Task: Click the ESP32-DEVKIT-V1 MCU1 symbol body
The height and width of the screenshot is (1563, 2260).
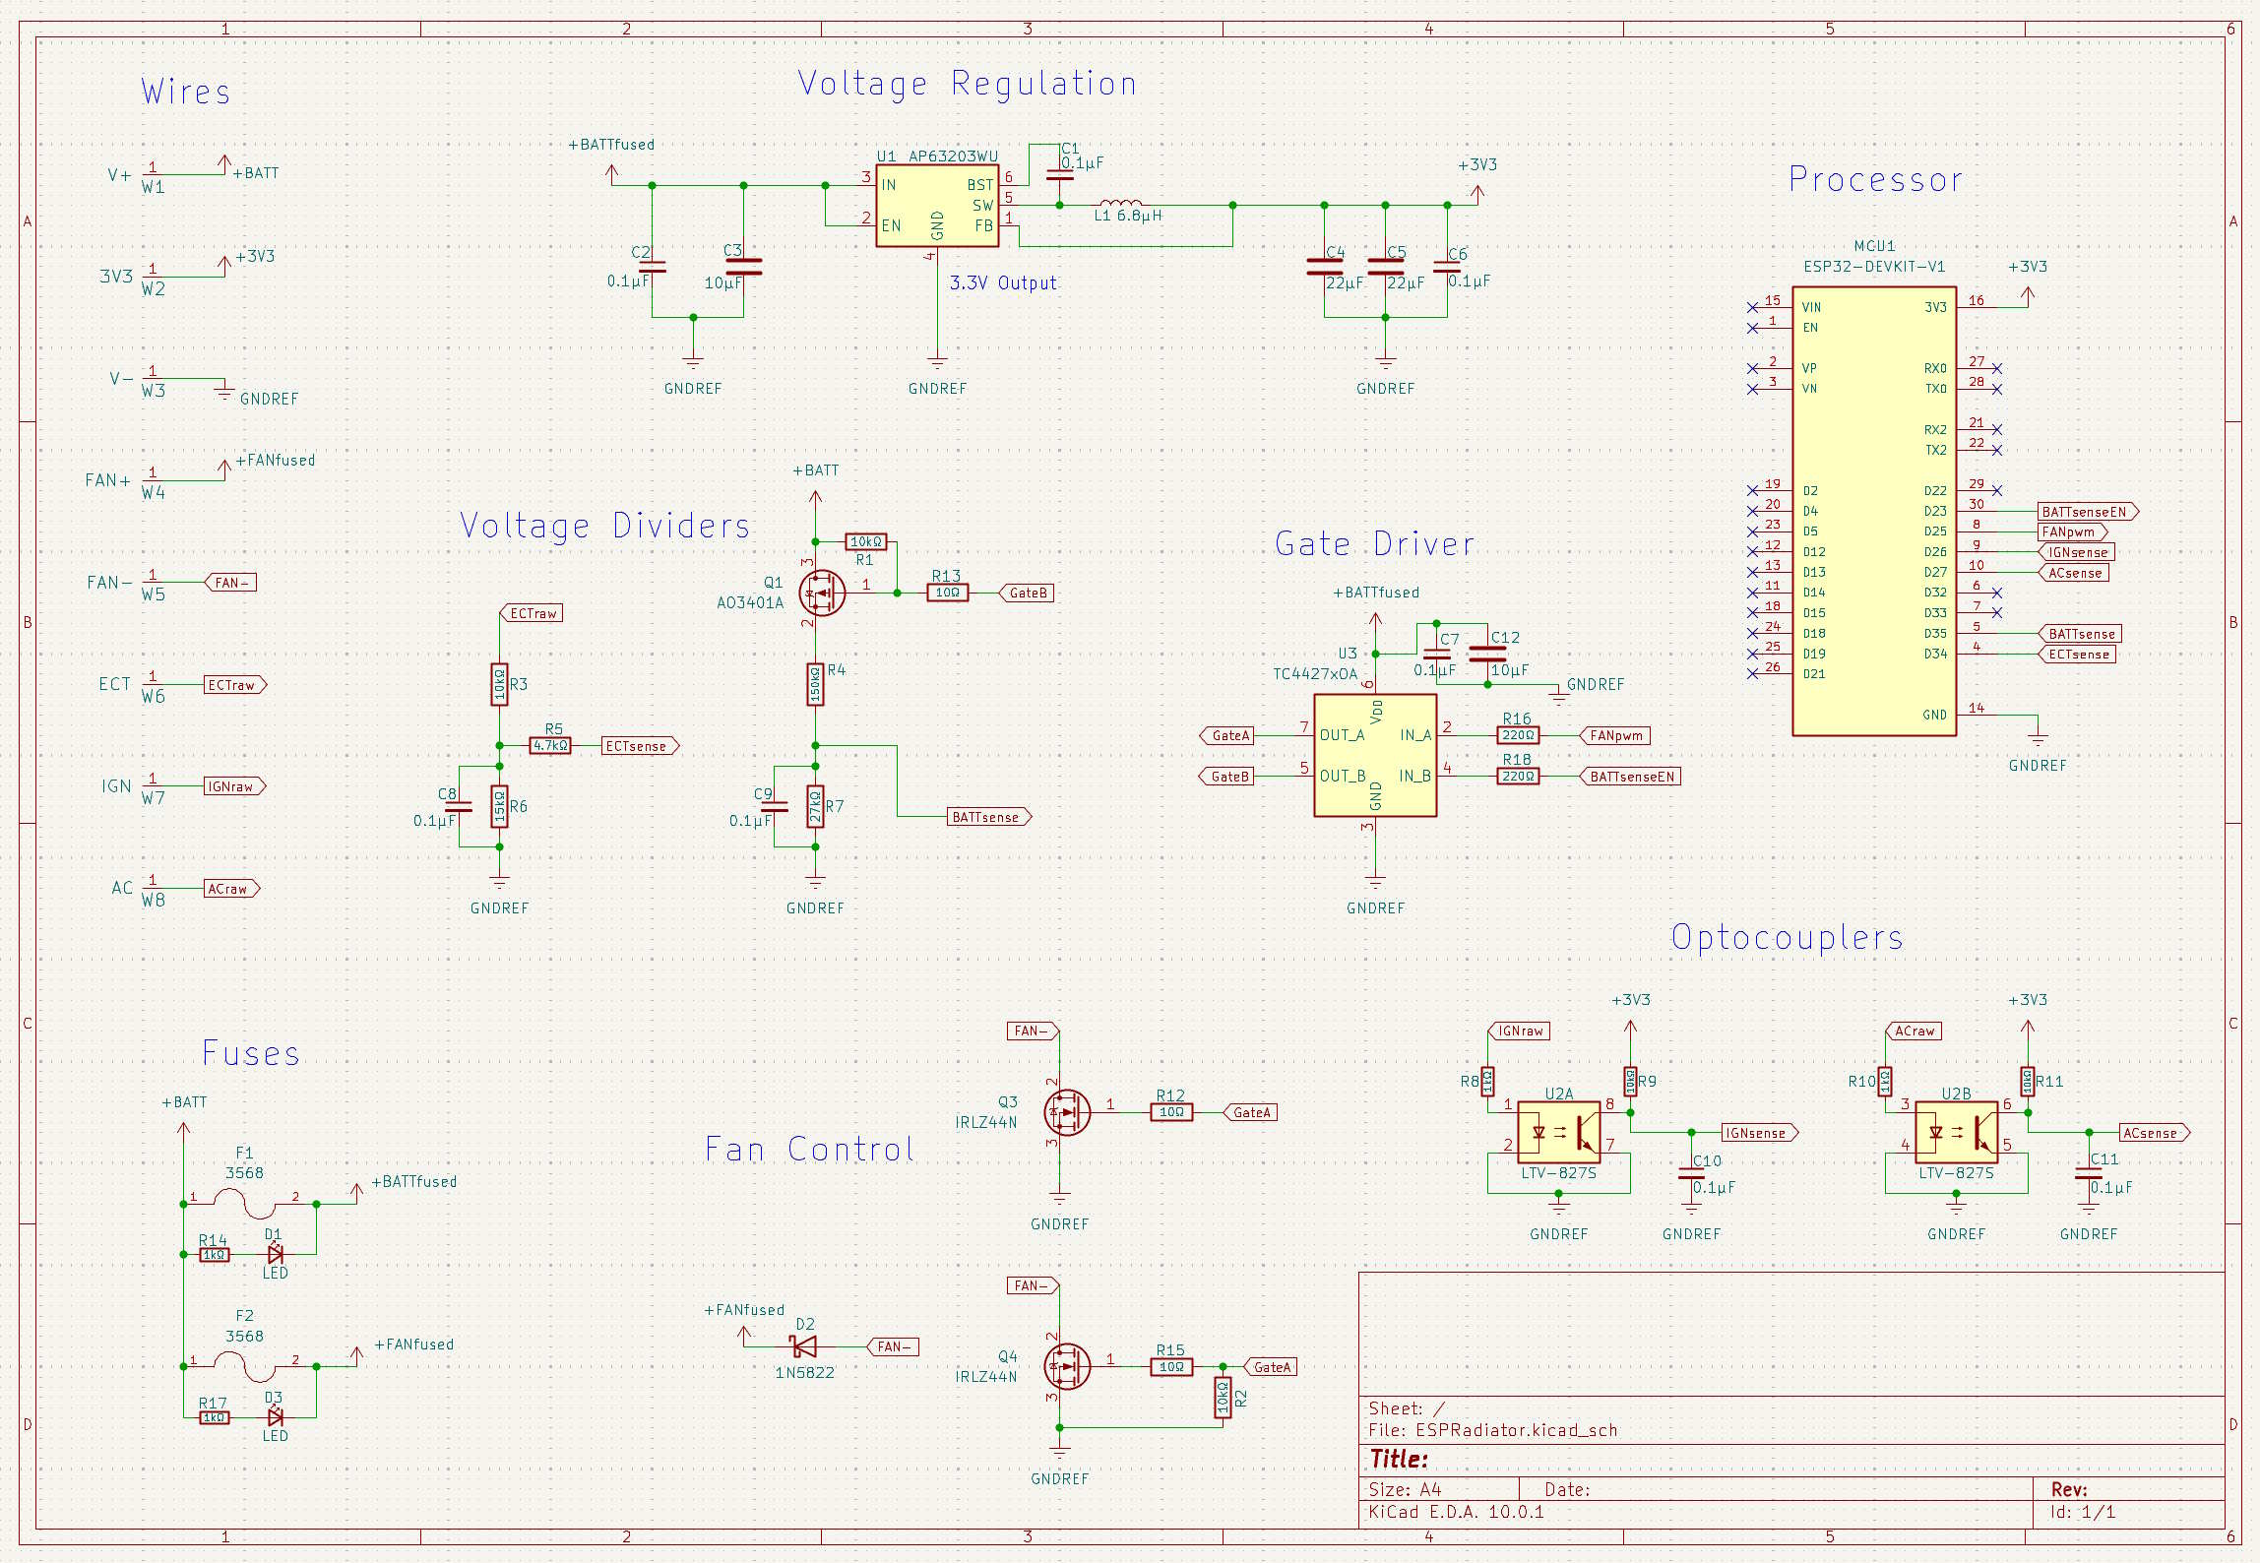Action: (1873, 511)
